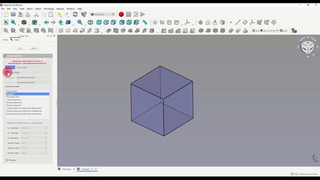The width and height of the screenshot is (320, 180).
Task: Enable the Flip sides checkbox
Action: point(6,160)
